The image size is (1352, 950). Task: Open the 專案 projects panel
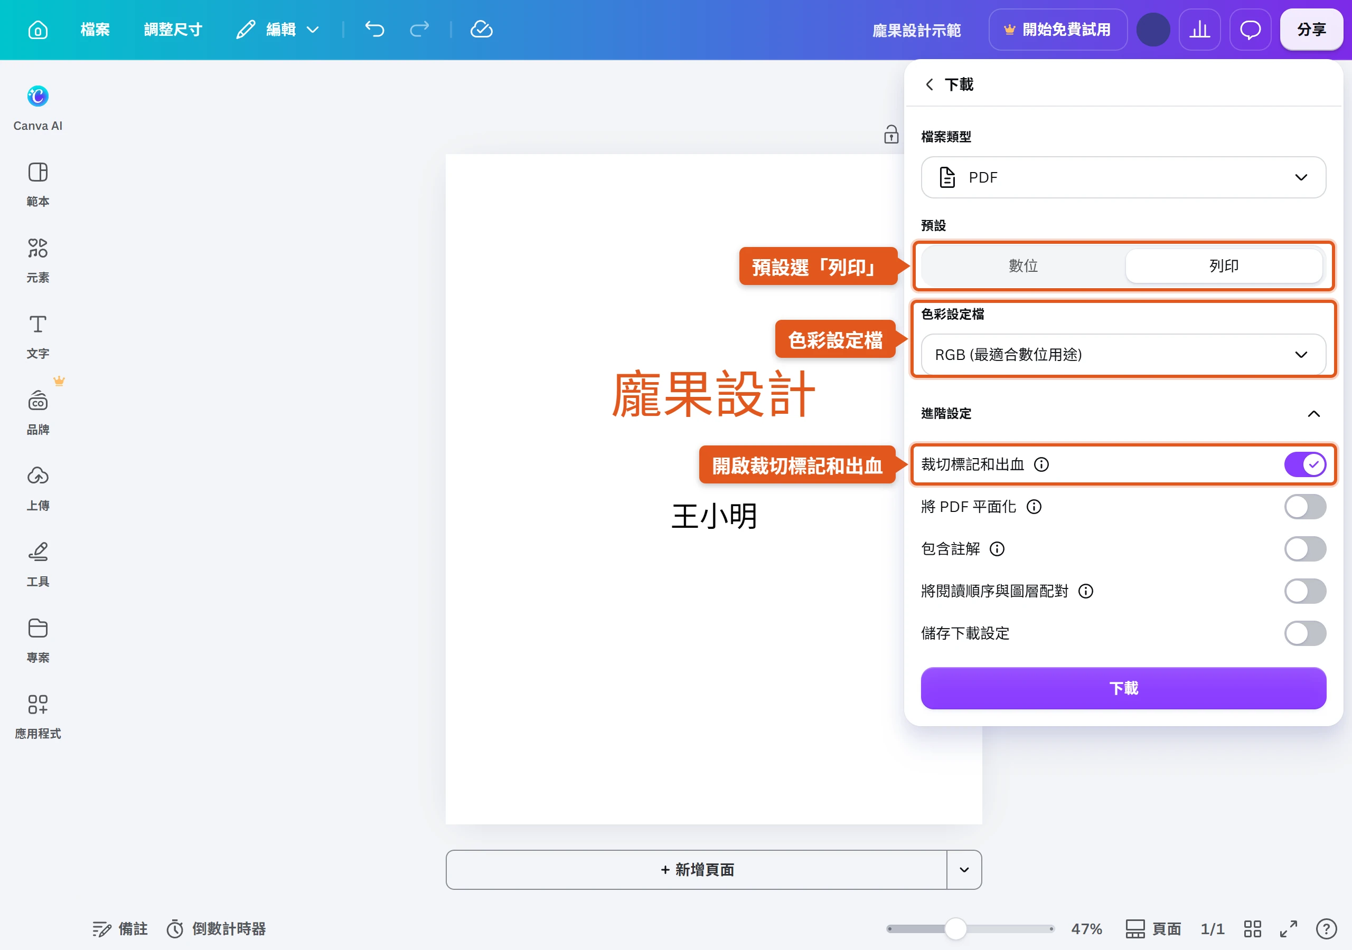click(37, 640)
